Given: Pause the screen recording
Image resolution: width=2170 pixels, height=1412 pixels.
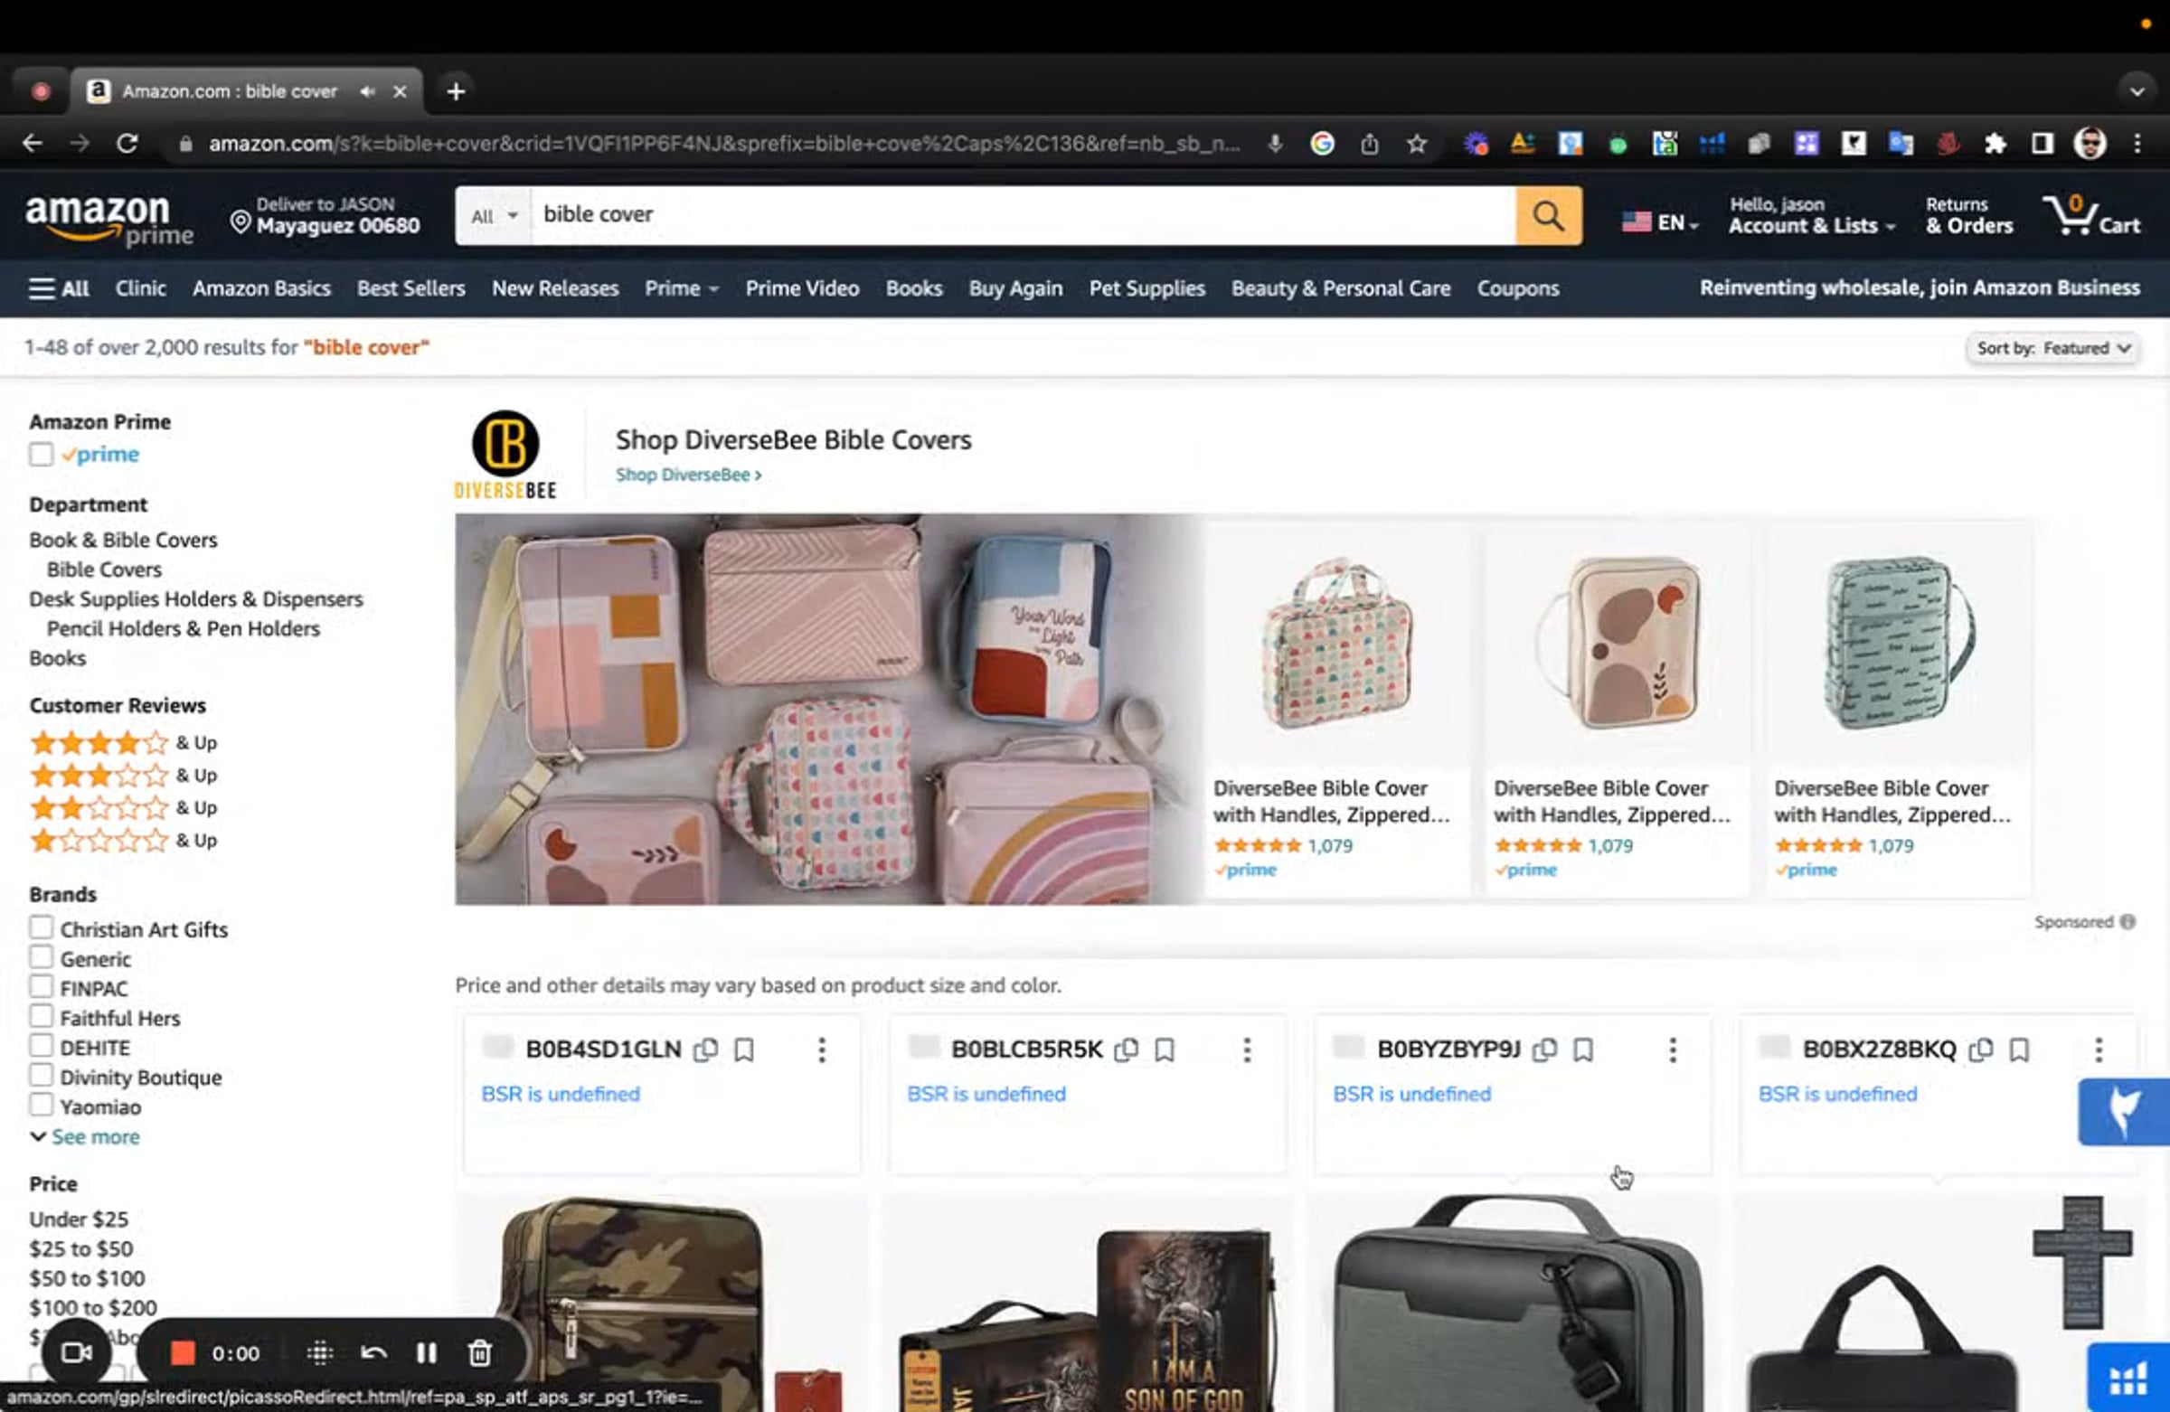Looking at the screenshot, I should (426, 1353).
